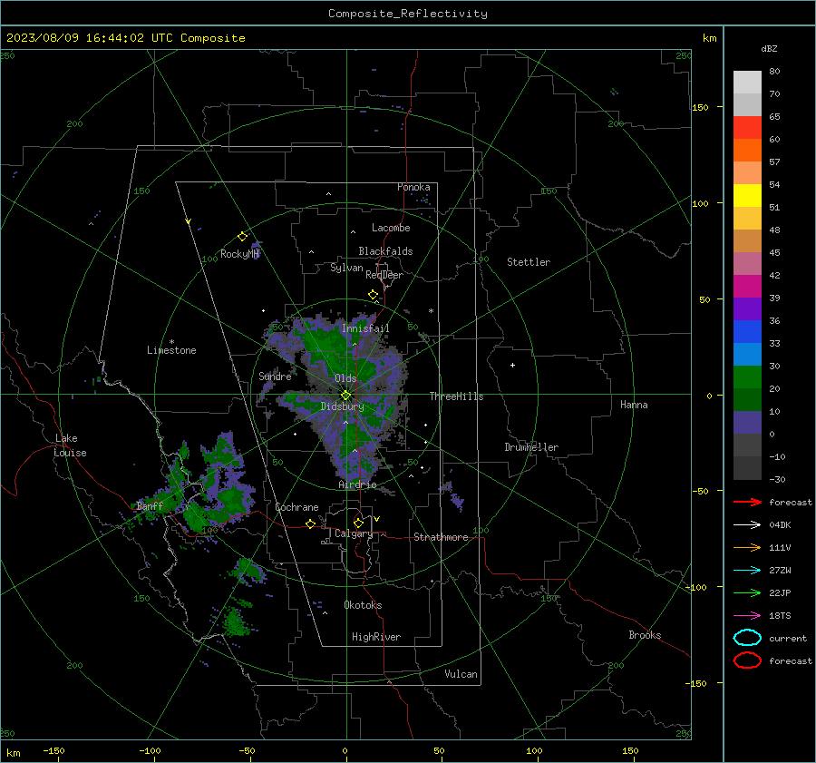The image size is (816, 763).
Task: Click the asterisk marker above Limestone
Action: tap(171, 342)
